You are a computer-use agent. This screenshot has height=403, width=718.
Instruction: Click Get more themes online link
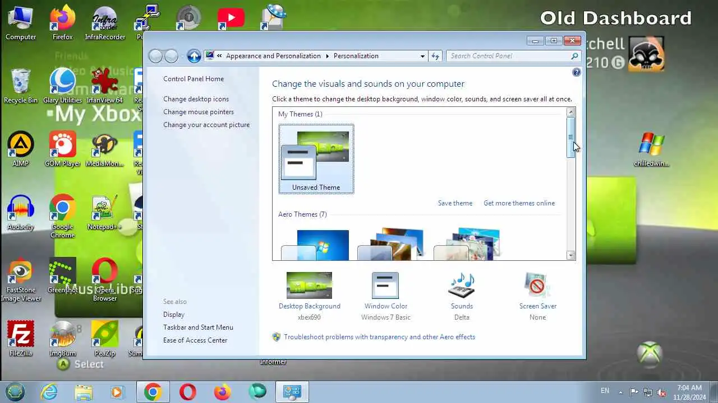[519, 203]
